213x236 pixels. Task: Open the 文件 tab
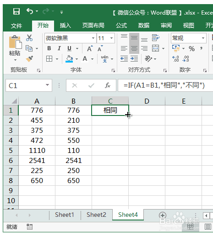[16, 26]
